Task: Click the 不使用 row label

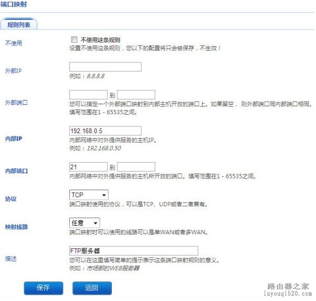Action: (14, 43)
